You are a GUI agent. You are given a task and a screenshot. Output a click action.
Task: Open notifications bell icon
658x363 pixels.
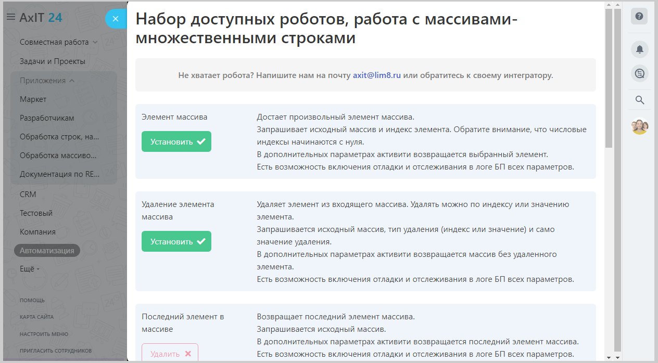click(639, 49)
